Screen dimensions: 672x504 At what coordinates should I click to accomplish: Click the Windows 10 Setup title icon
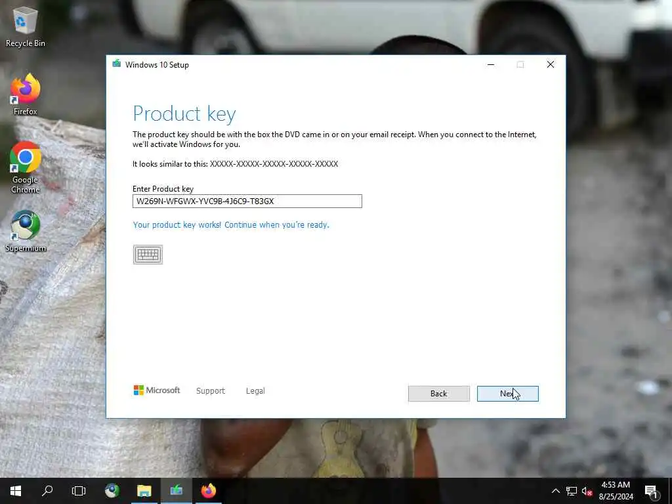click(116, 64)
